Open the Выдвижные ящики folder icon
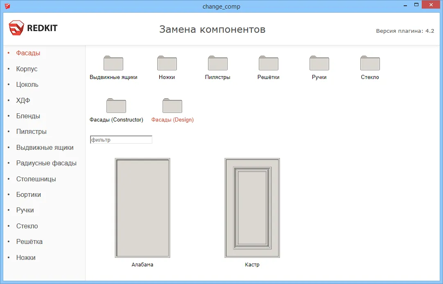 click(x=113, y=63)
